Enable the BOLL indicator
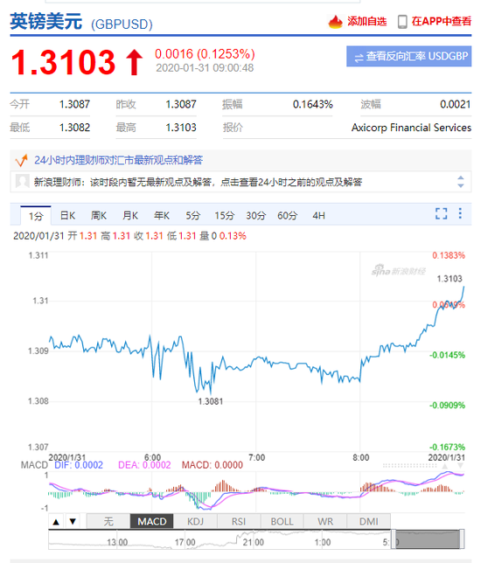Screen dimensions: 481x563 coord(282,521)
